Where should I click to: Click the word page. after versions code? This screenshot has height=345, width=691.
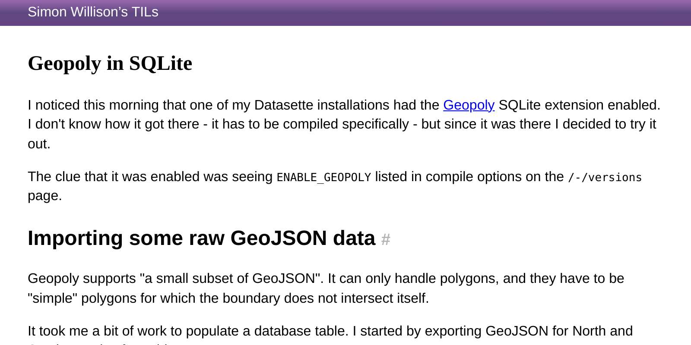pos(45,196)
